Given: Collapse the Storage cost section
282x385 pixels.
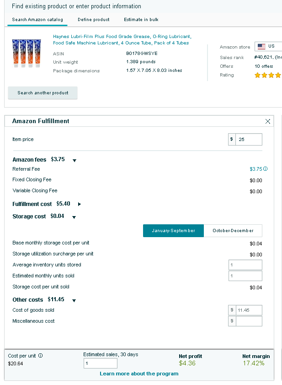Looking at the screenshot, I should [x=74, y=217].
